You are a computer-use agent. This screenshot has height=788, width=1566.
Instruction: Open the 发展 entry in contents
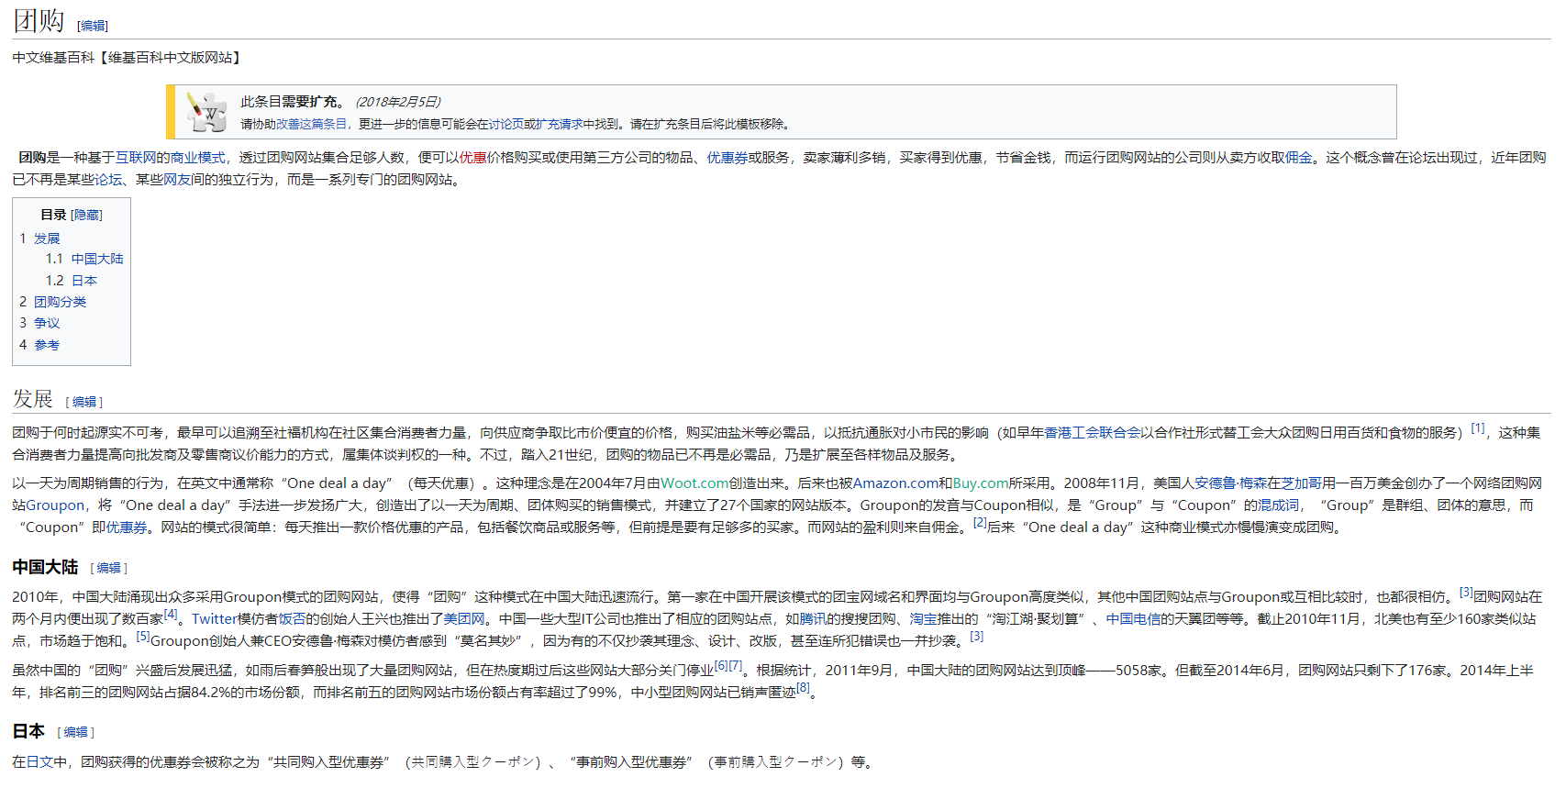[47, 239]
